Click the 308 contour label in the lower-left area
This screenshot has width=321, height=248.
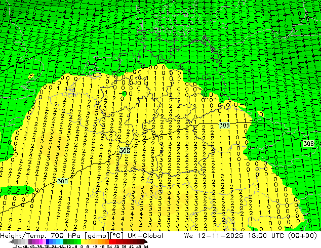point(63,181)
